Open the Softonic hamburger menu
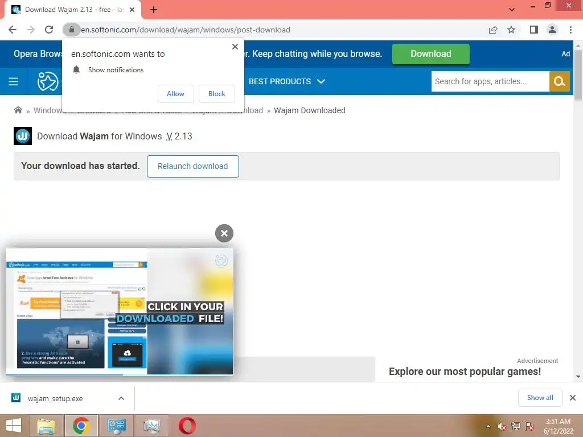583x437 pixels. [14, 81]
